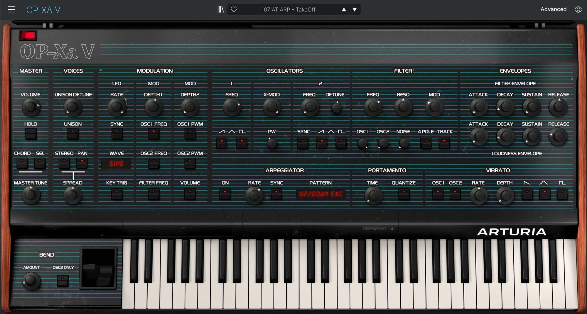The image size is (587, 314).
Task: Open the arpeggiator PATTERN display
Action: click(x=321, y=194)
